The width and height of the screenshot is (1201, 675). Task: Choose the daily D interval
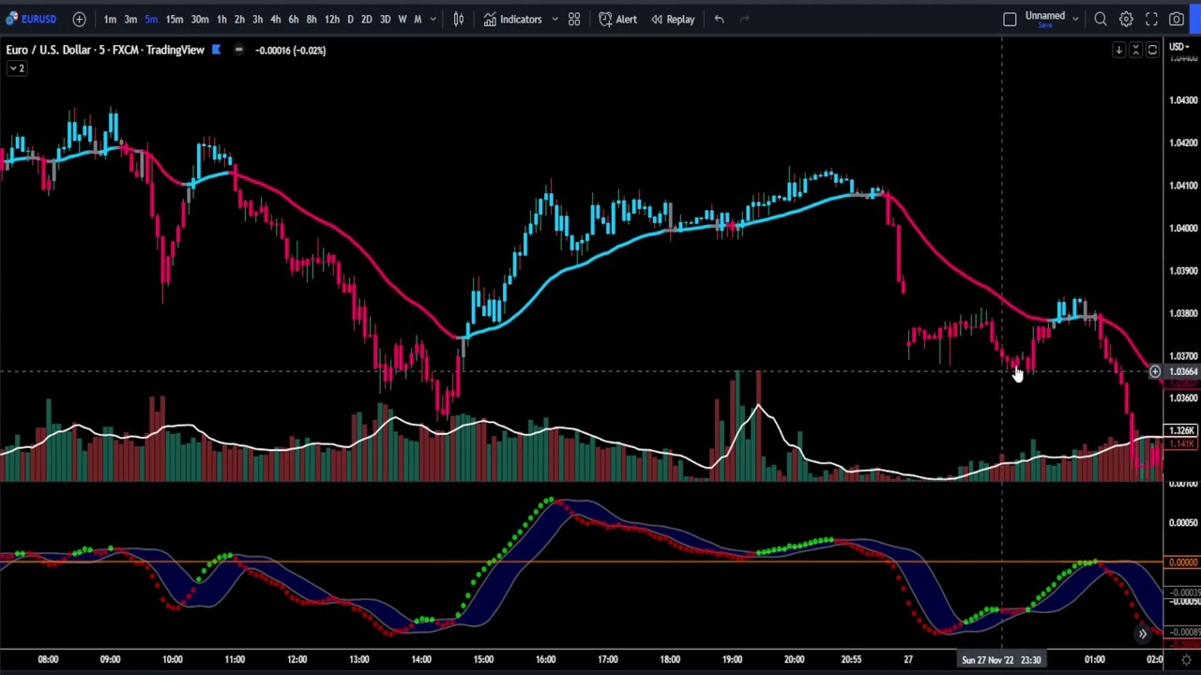point(350,19)
